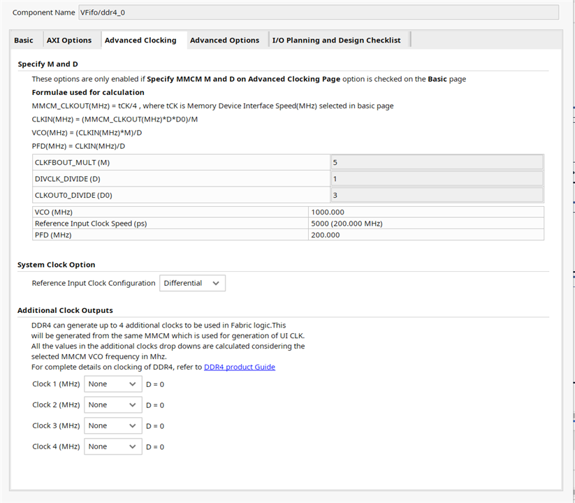
Task: Open the DDR4 product Guide link
Action: [240, 367]
